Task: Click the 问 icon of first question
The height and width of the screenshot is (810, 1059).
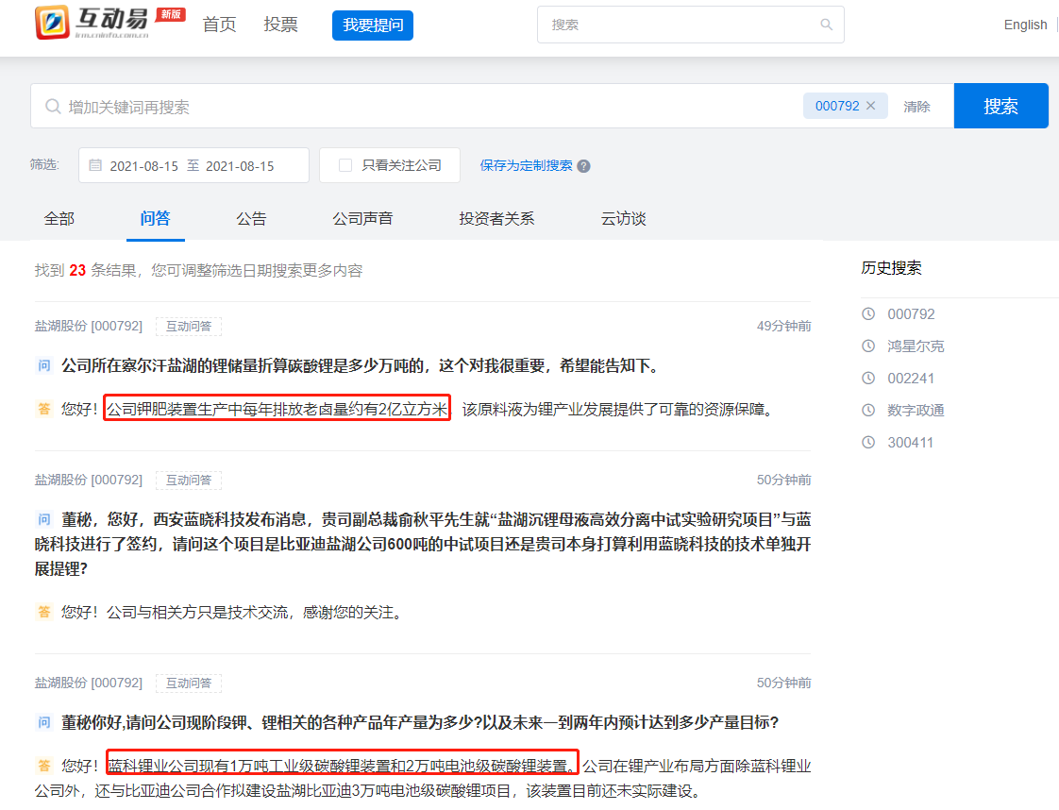Action: click(44, 366)
